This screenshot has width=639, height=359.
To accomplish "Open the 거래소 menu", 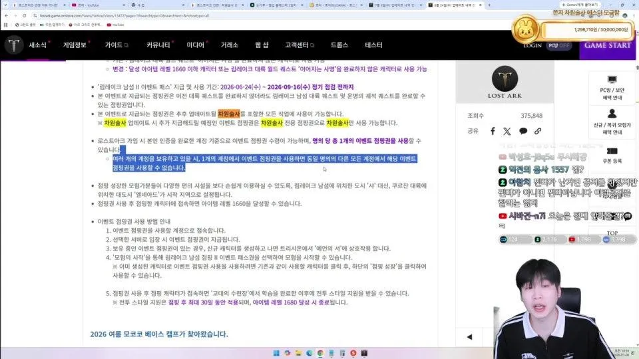I will pos(230,45).
